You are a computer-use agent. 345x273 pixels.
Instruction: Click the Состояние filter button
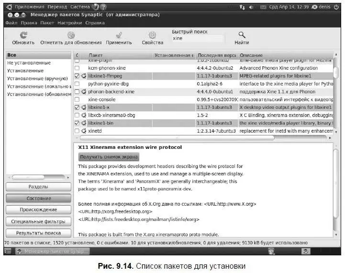pyautogui.click(x=38, y=199)
